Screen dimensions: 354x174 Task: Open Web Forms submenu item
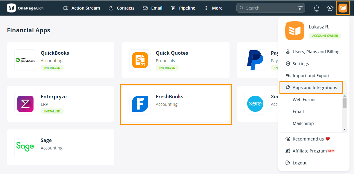click(304, 100)
